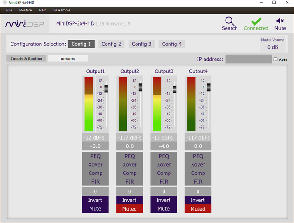This screenshot has height=223, width=294.
Task: Click the Output3 gain fader handle
Action: [x=175, y=89]
